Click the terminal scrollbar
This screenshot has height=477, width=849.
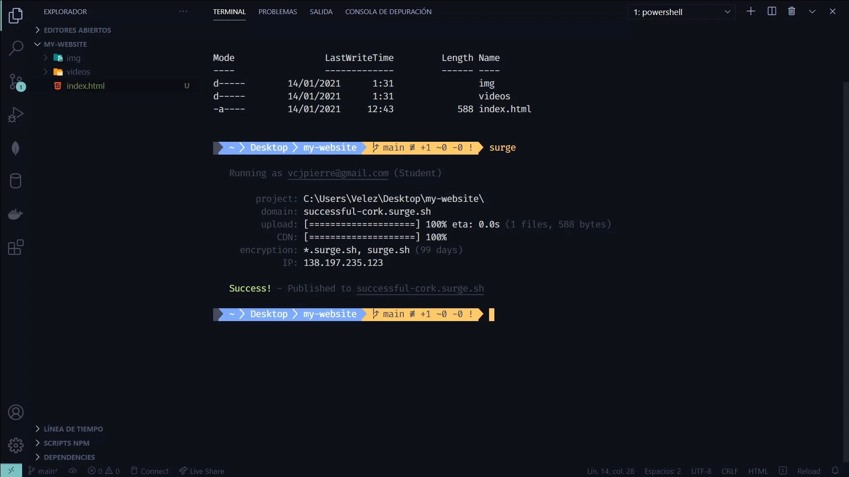coord(846,272)
